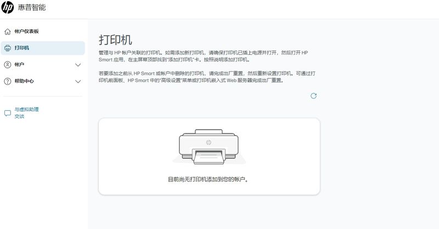Click the home icon for 帐户仪表板
This screenshot has width=439, height=229.
tap(8, 31)
